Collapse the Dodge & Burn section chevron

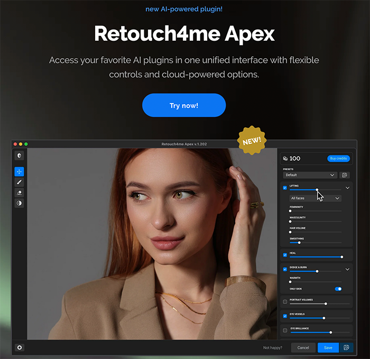pyautogui.click(x=348, y=269)
